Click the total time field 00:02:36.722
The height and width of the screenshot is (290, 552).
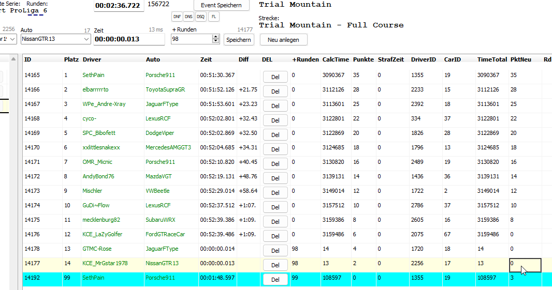pos(118,5)
